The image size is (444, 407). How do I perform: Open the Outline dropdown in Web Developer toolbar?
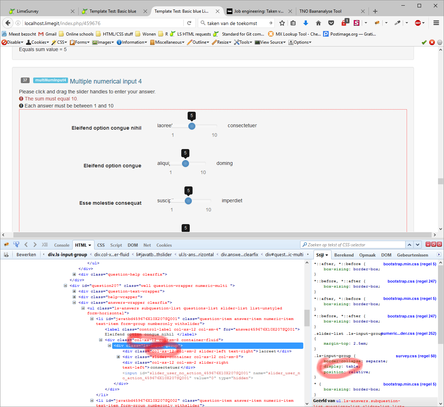tap(198, 42)
